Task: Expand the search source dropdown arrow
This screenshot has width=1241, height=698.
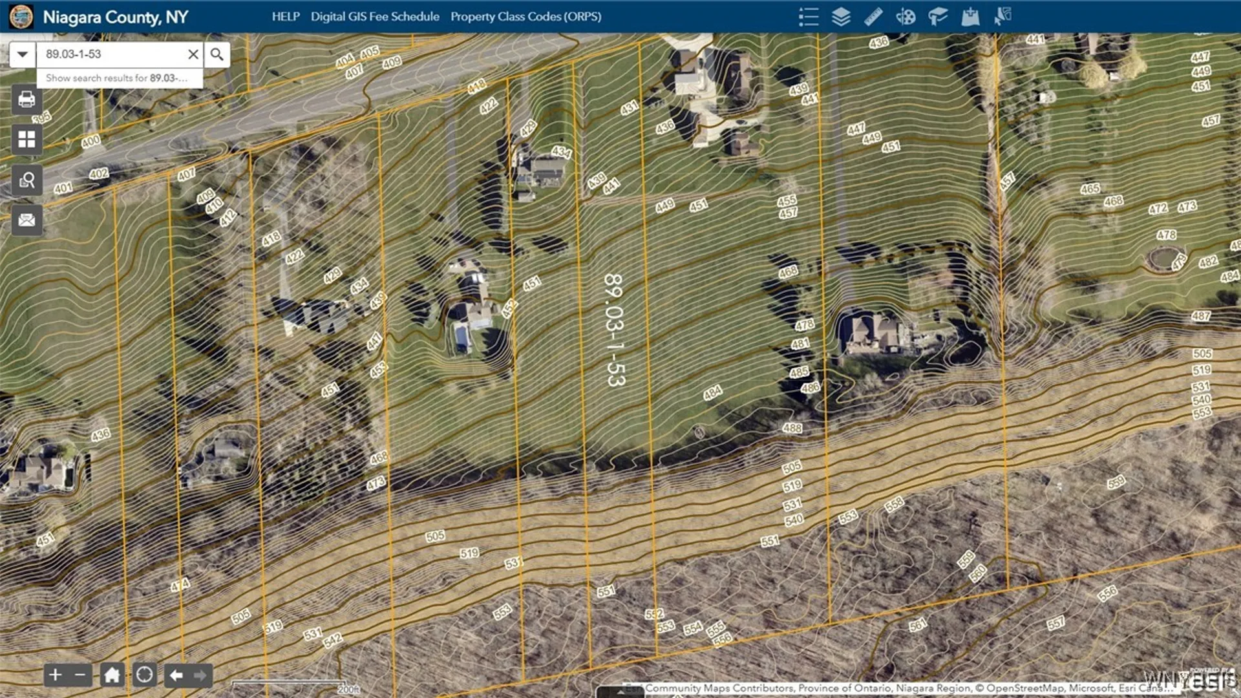Action: (x=23, y=54)
